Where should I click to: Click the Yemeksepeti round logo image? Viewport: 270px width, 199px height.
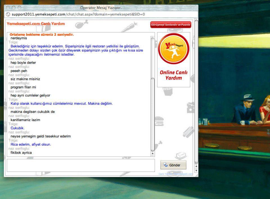[x=174, y=49]
